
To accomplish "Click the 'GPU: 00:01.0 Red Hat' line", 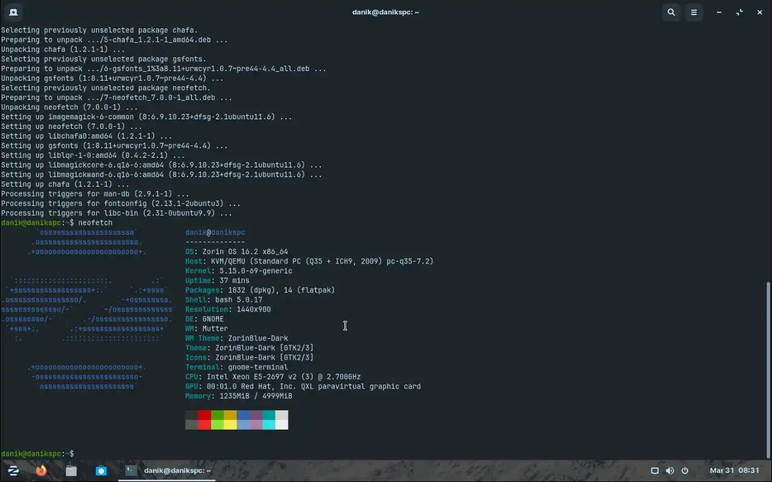I will pos(303,387).
